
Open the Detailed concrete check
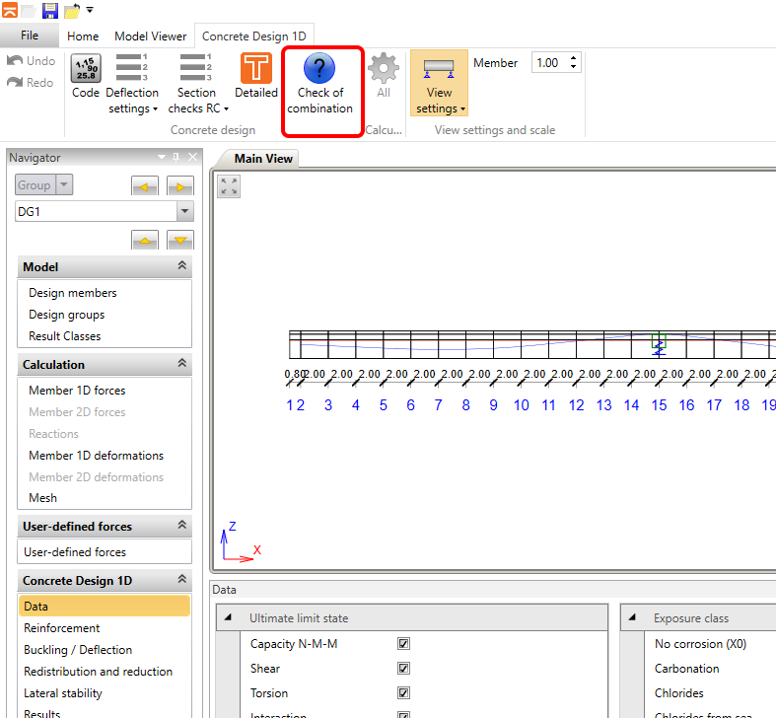click(256, 69)
